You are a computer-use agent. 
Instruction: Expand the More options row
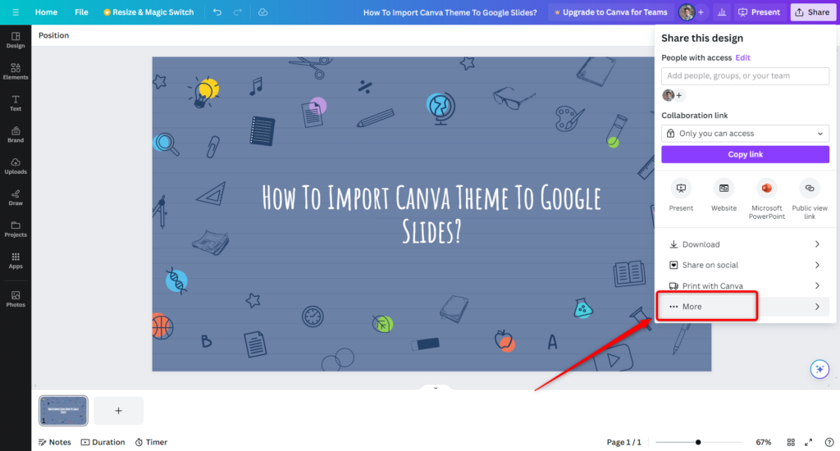(x=745, y=307)
